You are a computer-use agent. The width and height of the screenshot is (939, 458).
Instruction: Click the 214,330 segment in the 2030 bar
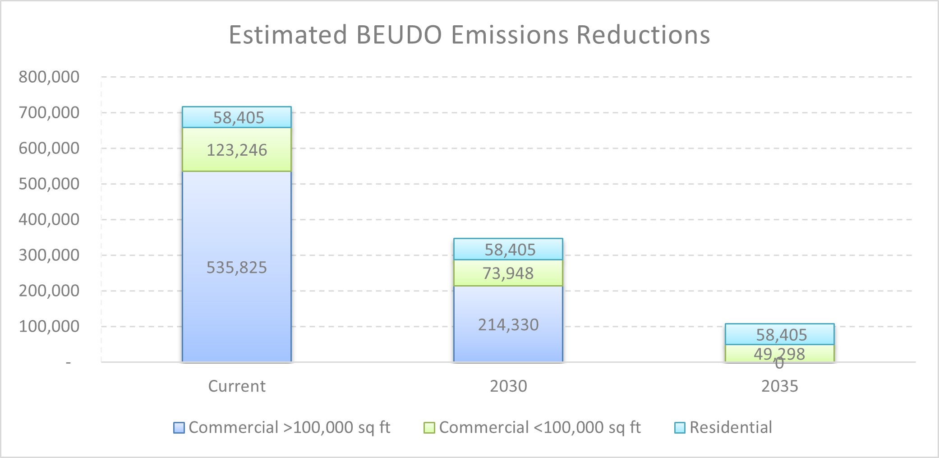(x=508, y=325)
